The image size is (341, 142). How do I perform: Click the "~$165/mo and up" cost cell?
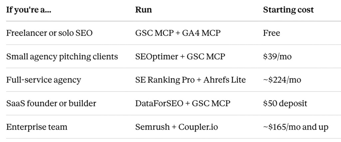coord(296,127)
